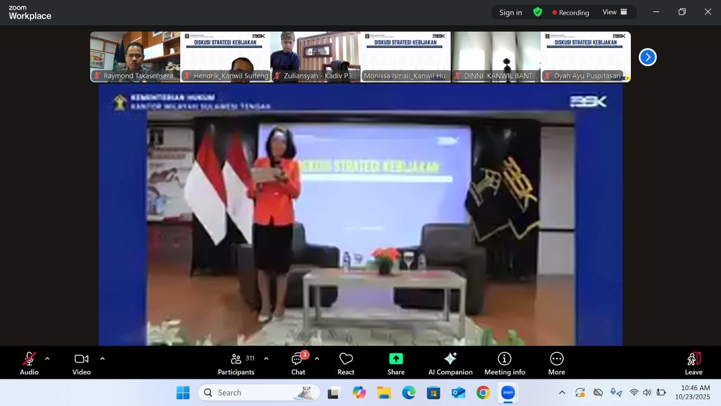Open the React heart icon
The height and width of the screenshot is (406, 721).
pos(346,363)
